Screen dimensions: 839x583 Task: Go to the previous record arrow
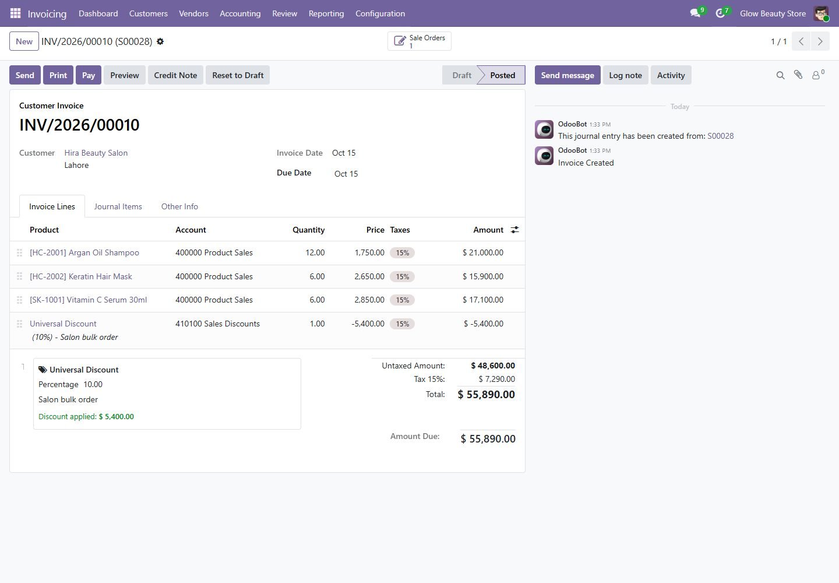(x=801, y=41)
